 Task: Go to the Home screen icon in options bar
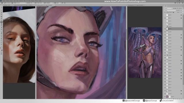(2, 3)
